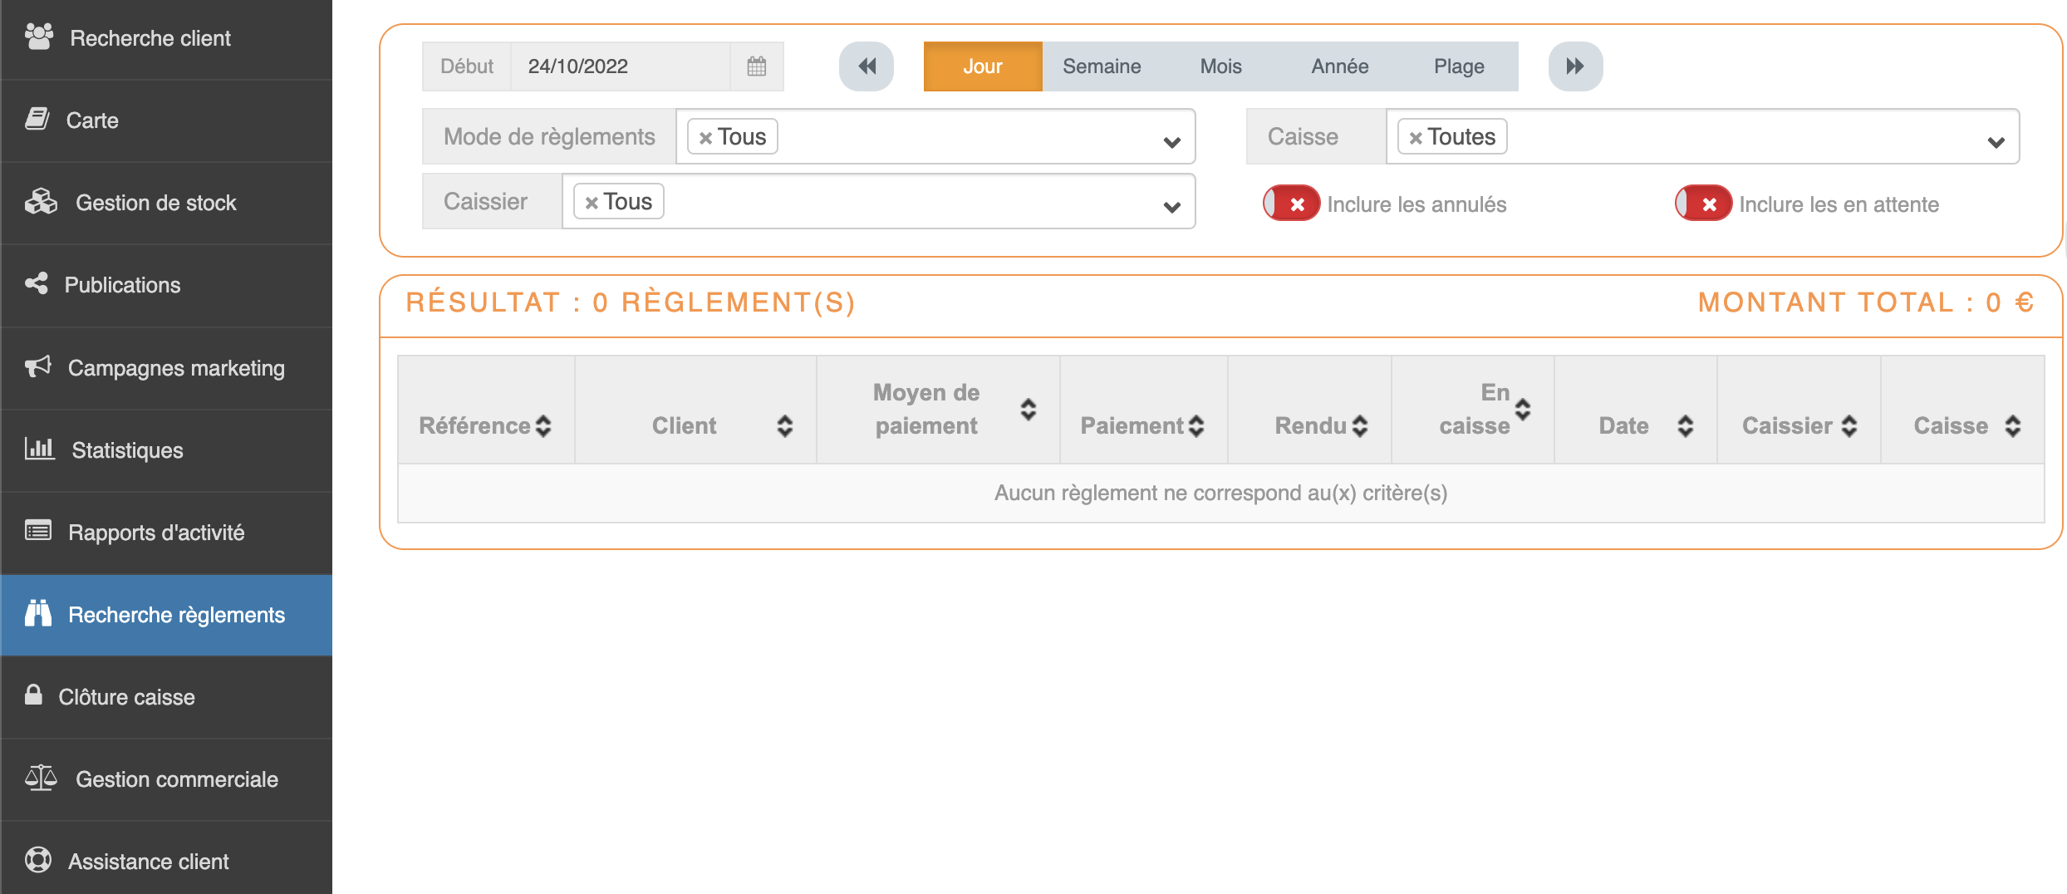Click the Clôture caisse lock icon
Image resolution: width=2067 pixels, height=894 pixels.
click(x=33, y=695)
